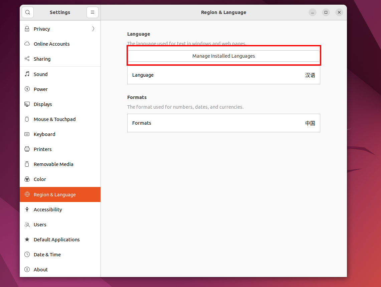Click the Displays monitor icon
Viewport: 381px width, 287px height.
[27, 104]
